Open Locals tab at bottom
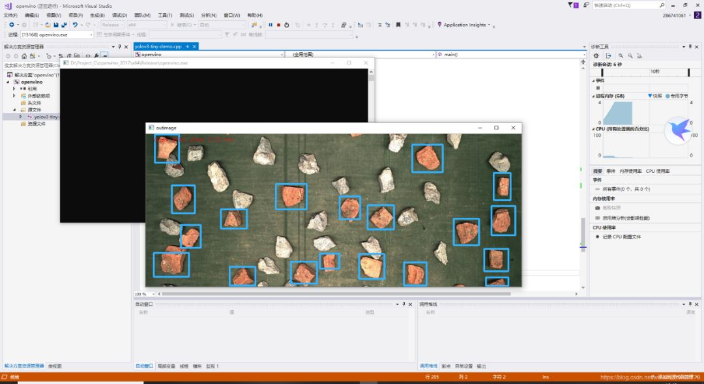The image size is (704, 384). click(166, 366)
